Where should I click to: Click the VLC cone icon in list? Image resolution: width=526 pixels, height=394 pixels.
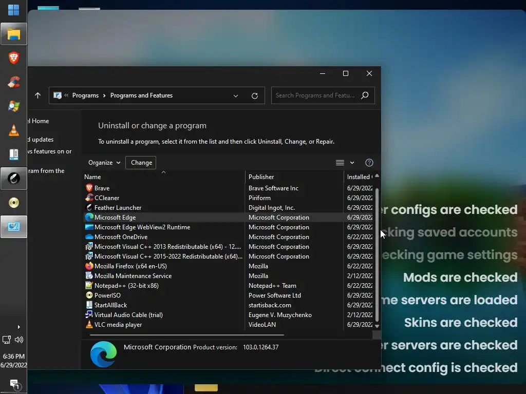click(x=89, y=324)
